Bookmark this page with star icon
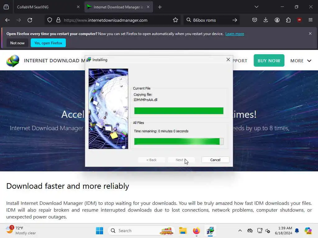Image resolution: width=318 pixels, height=238 pixels. click(x=175, y=20)
